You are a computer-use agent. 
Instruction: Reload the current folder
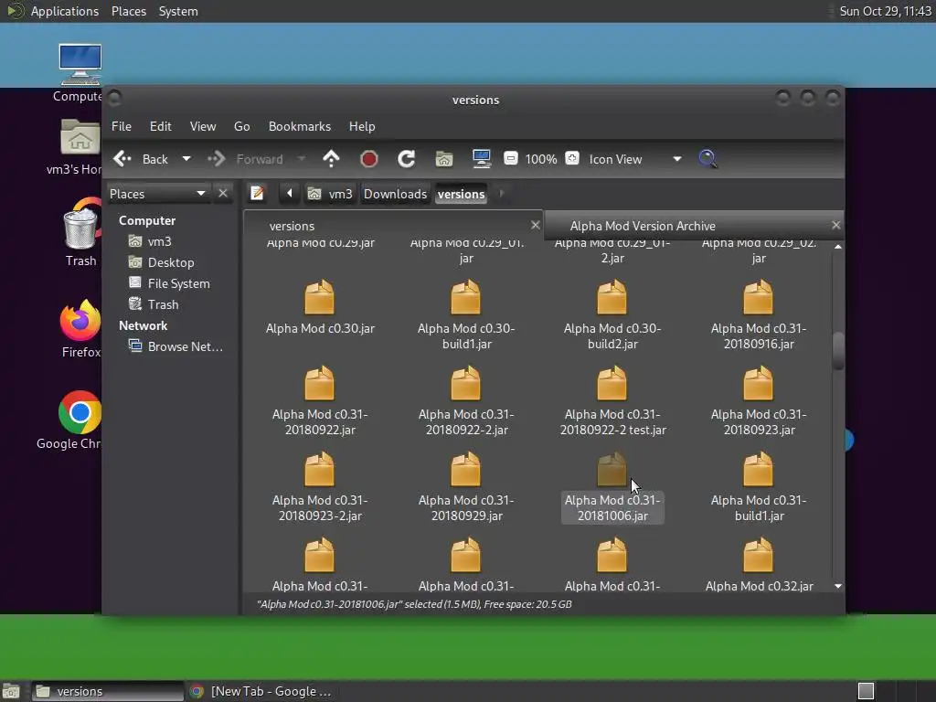[407, 159]
